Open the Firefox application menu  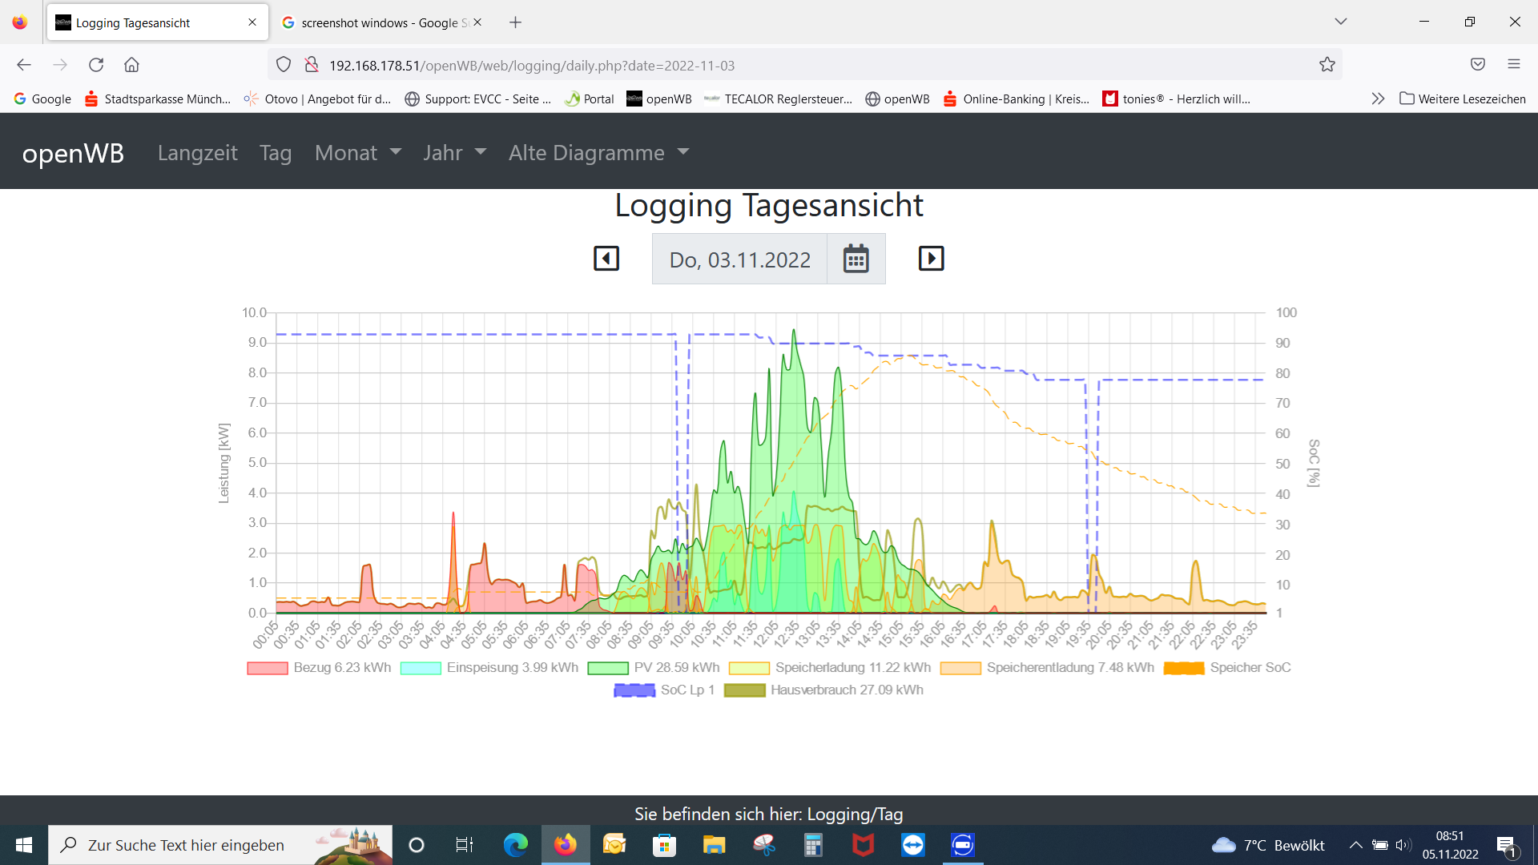pos(1513,64)
